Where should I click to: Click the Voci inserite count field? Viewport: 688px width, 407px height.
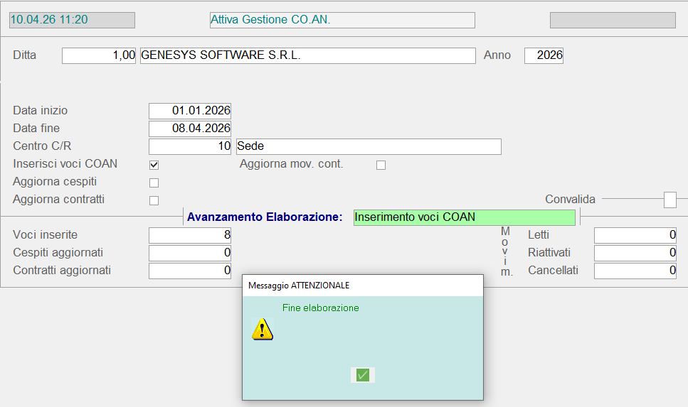coord(190,235)
